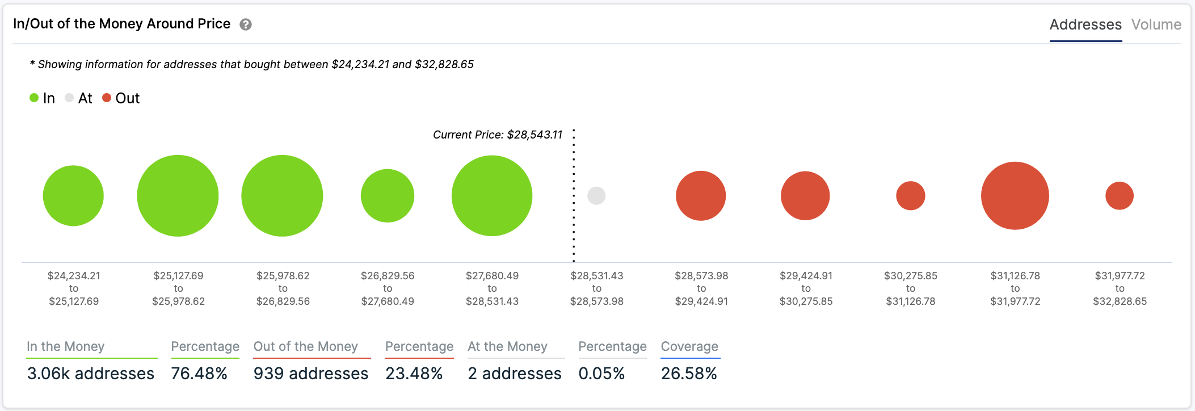Toggle the gray At legend dot
Screen dimensions: 1195x411
69,98
